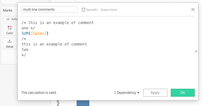Click the first comment line text
Image resolution: width=212 pixels, height=106 pixels.
[58, 23]
